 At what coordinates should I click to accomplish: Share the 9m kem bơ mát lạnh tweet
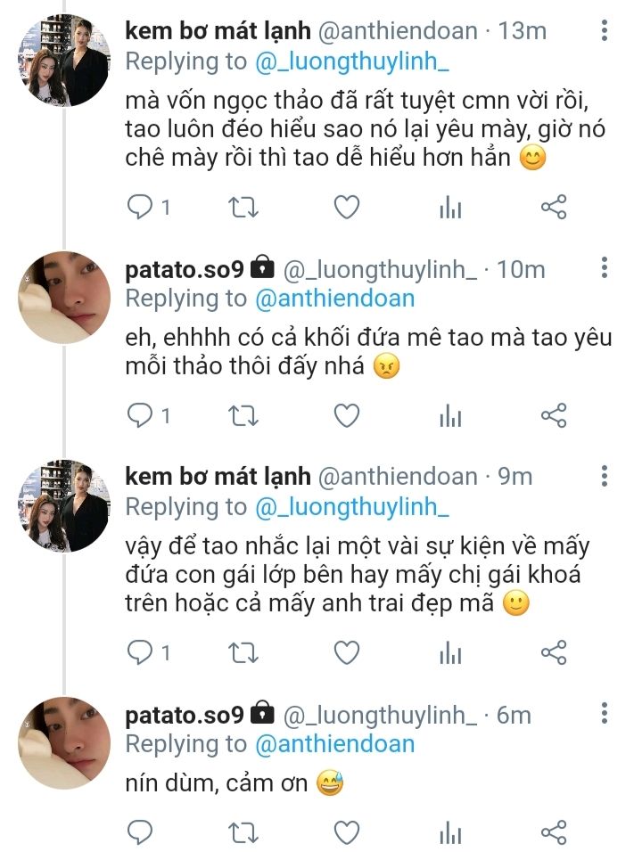554,652
